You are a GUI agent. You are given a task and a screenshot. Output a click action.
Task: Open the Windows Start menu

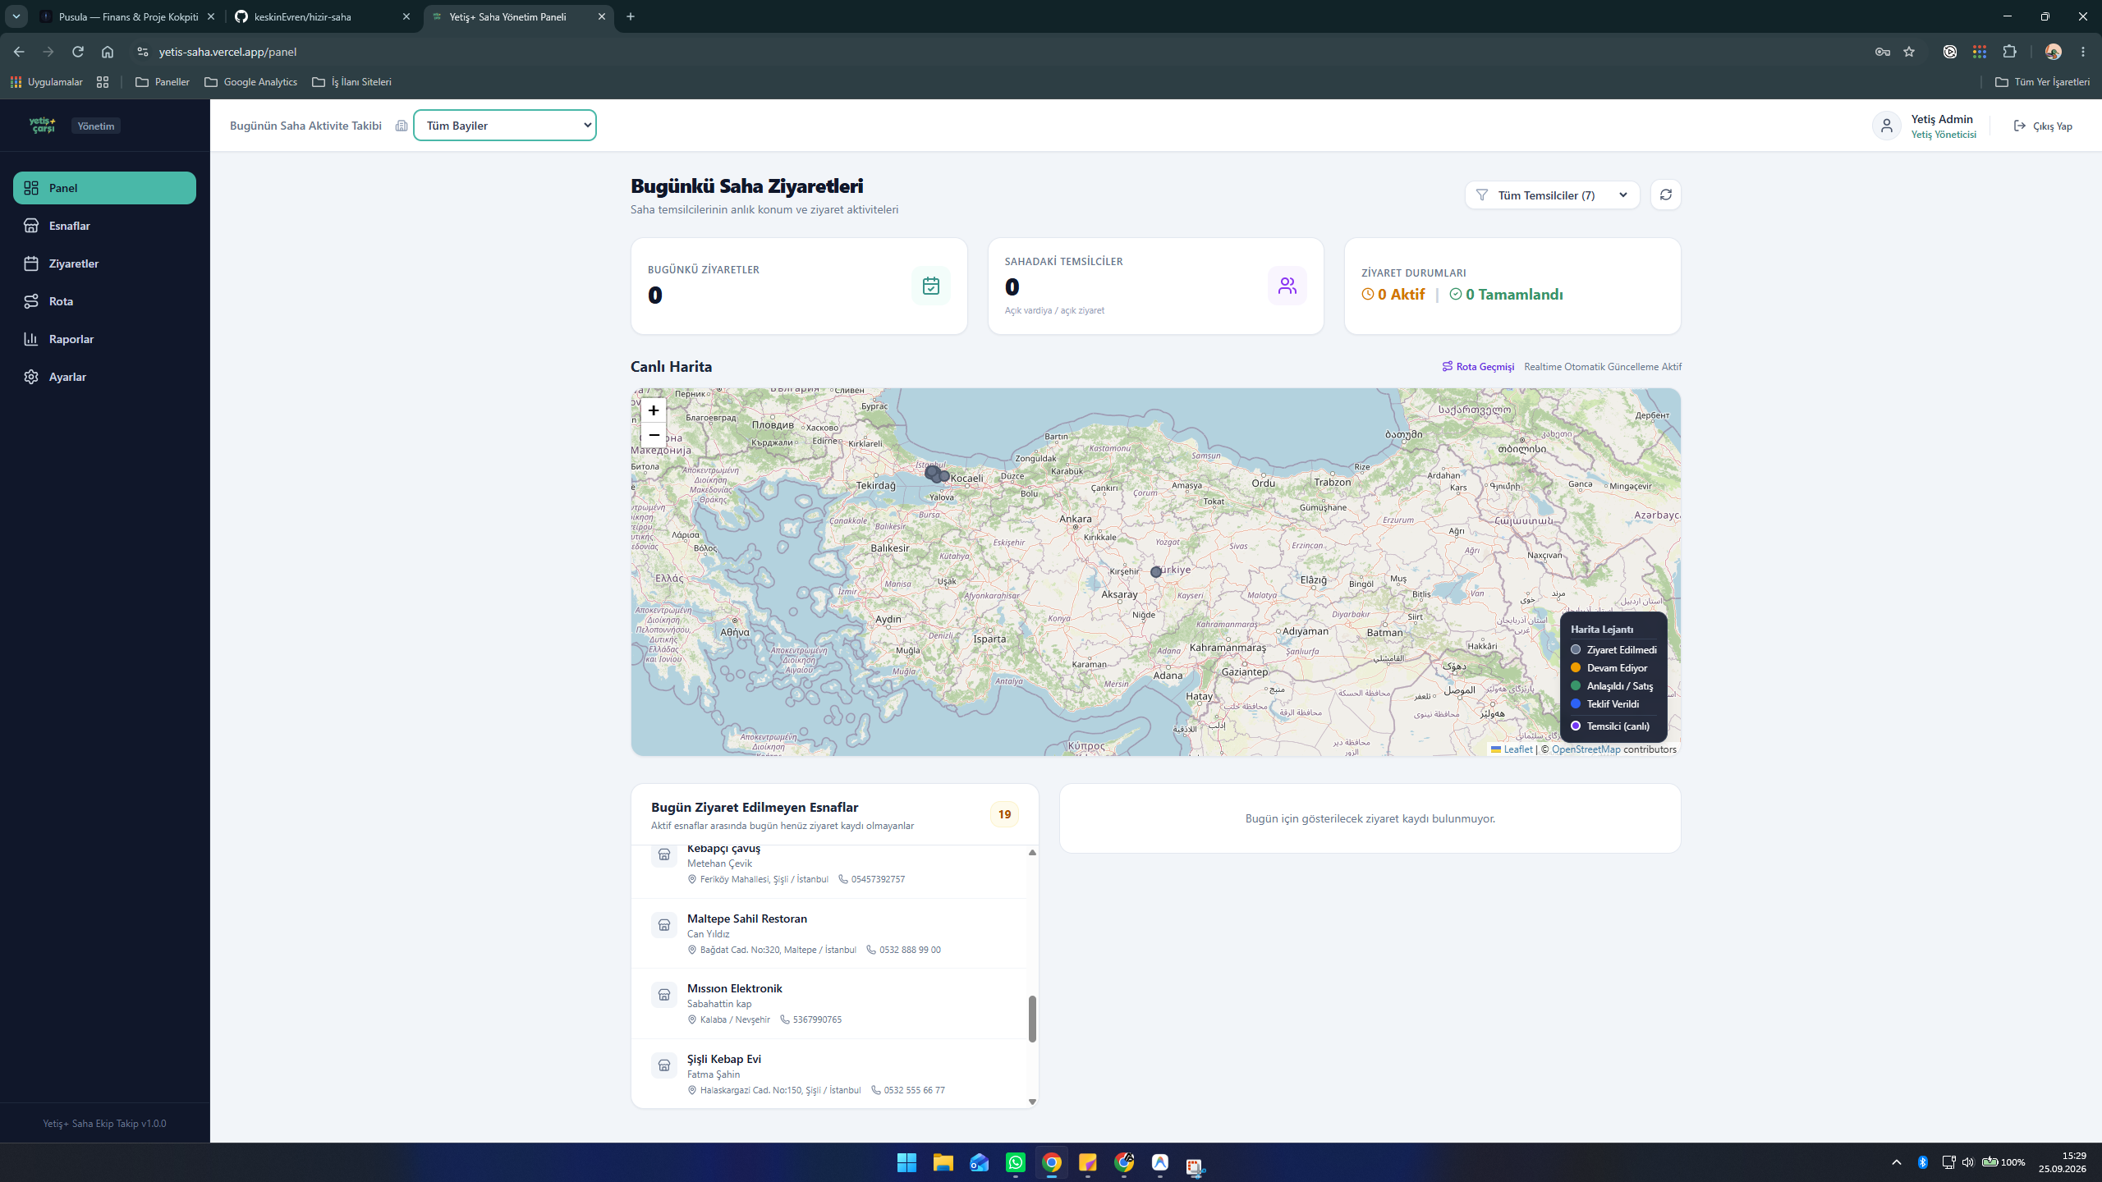tap(906, 1162)
